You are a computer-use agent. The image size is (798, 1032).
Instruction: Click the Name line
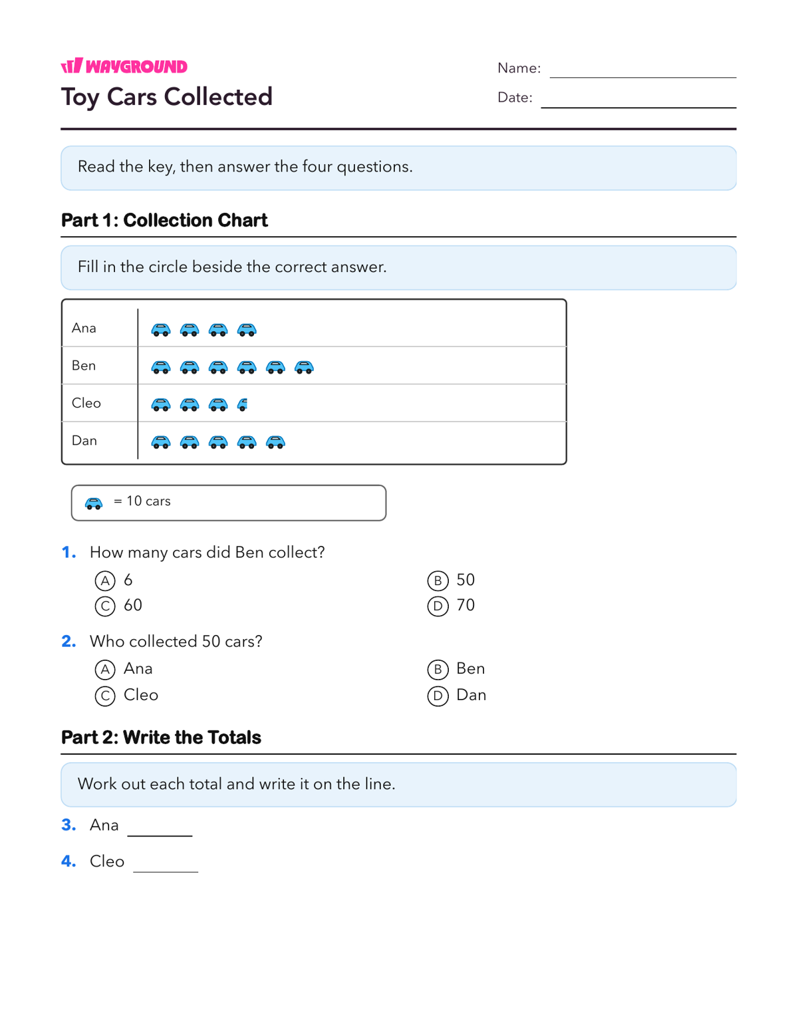pyautogui.click(x=642, y=76)
